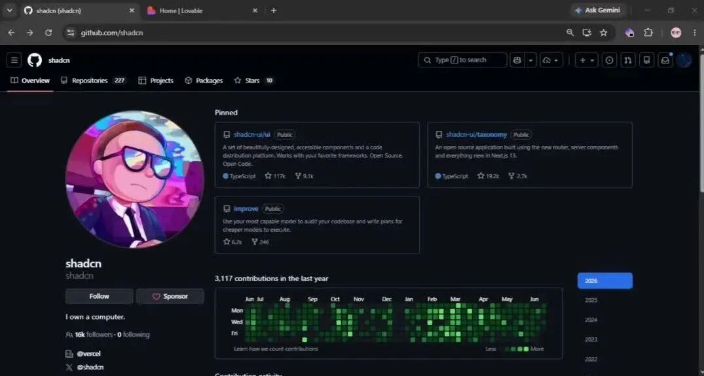The image size is (704, 376).
Task: Open Learn how we count contributions
Action: pyautogui.click(x=276, y=349)
